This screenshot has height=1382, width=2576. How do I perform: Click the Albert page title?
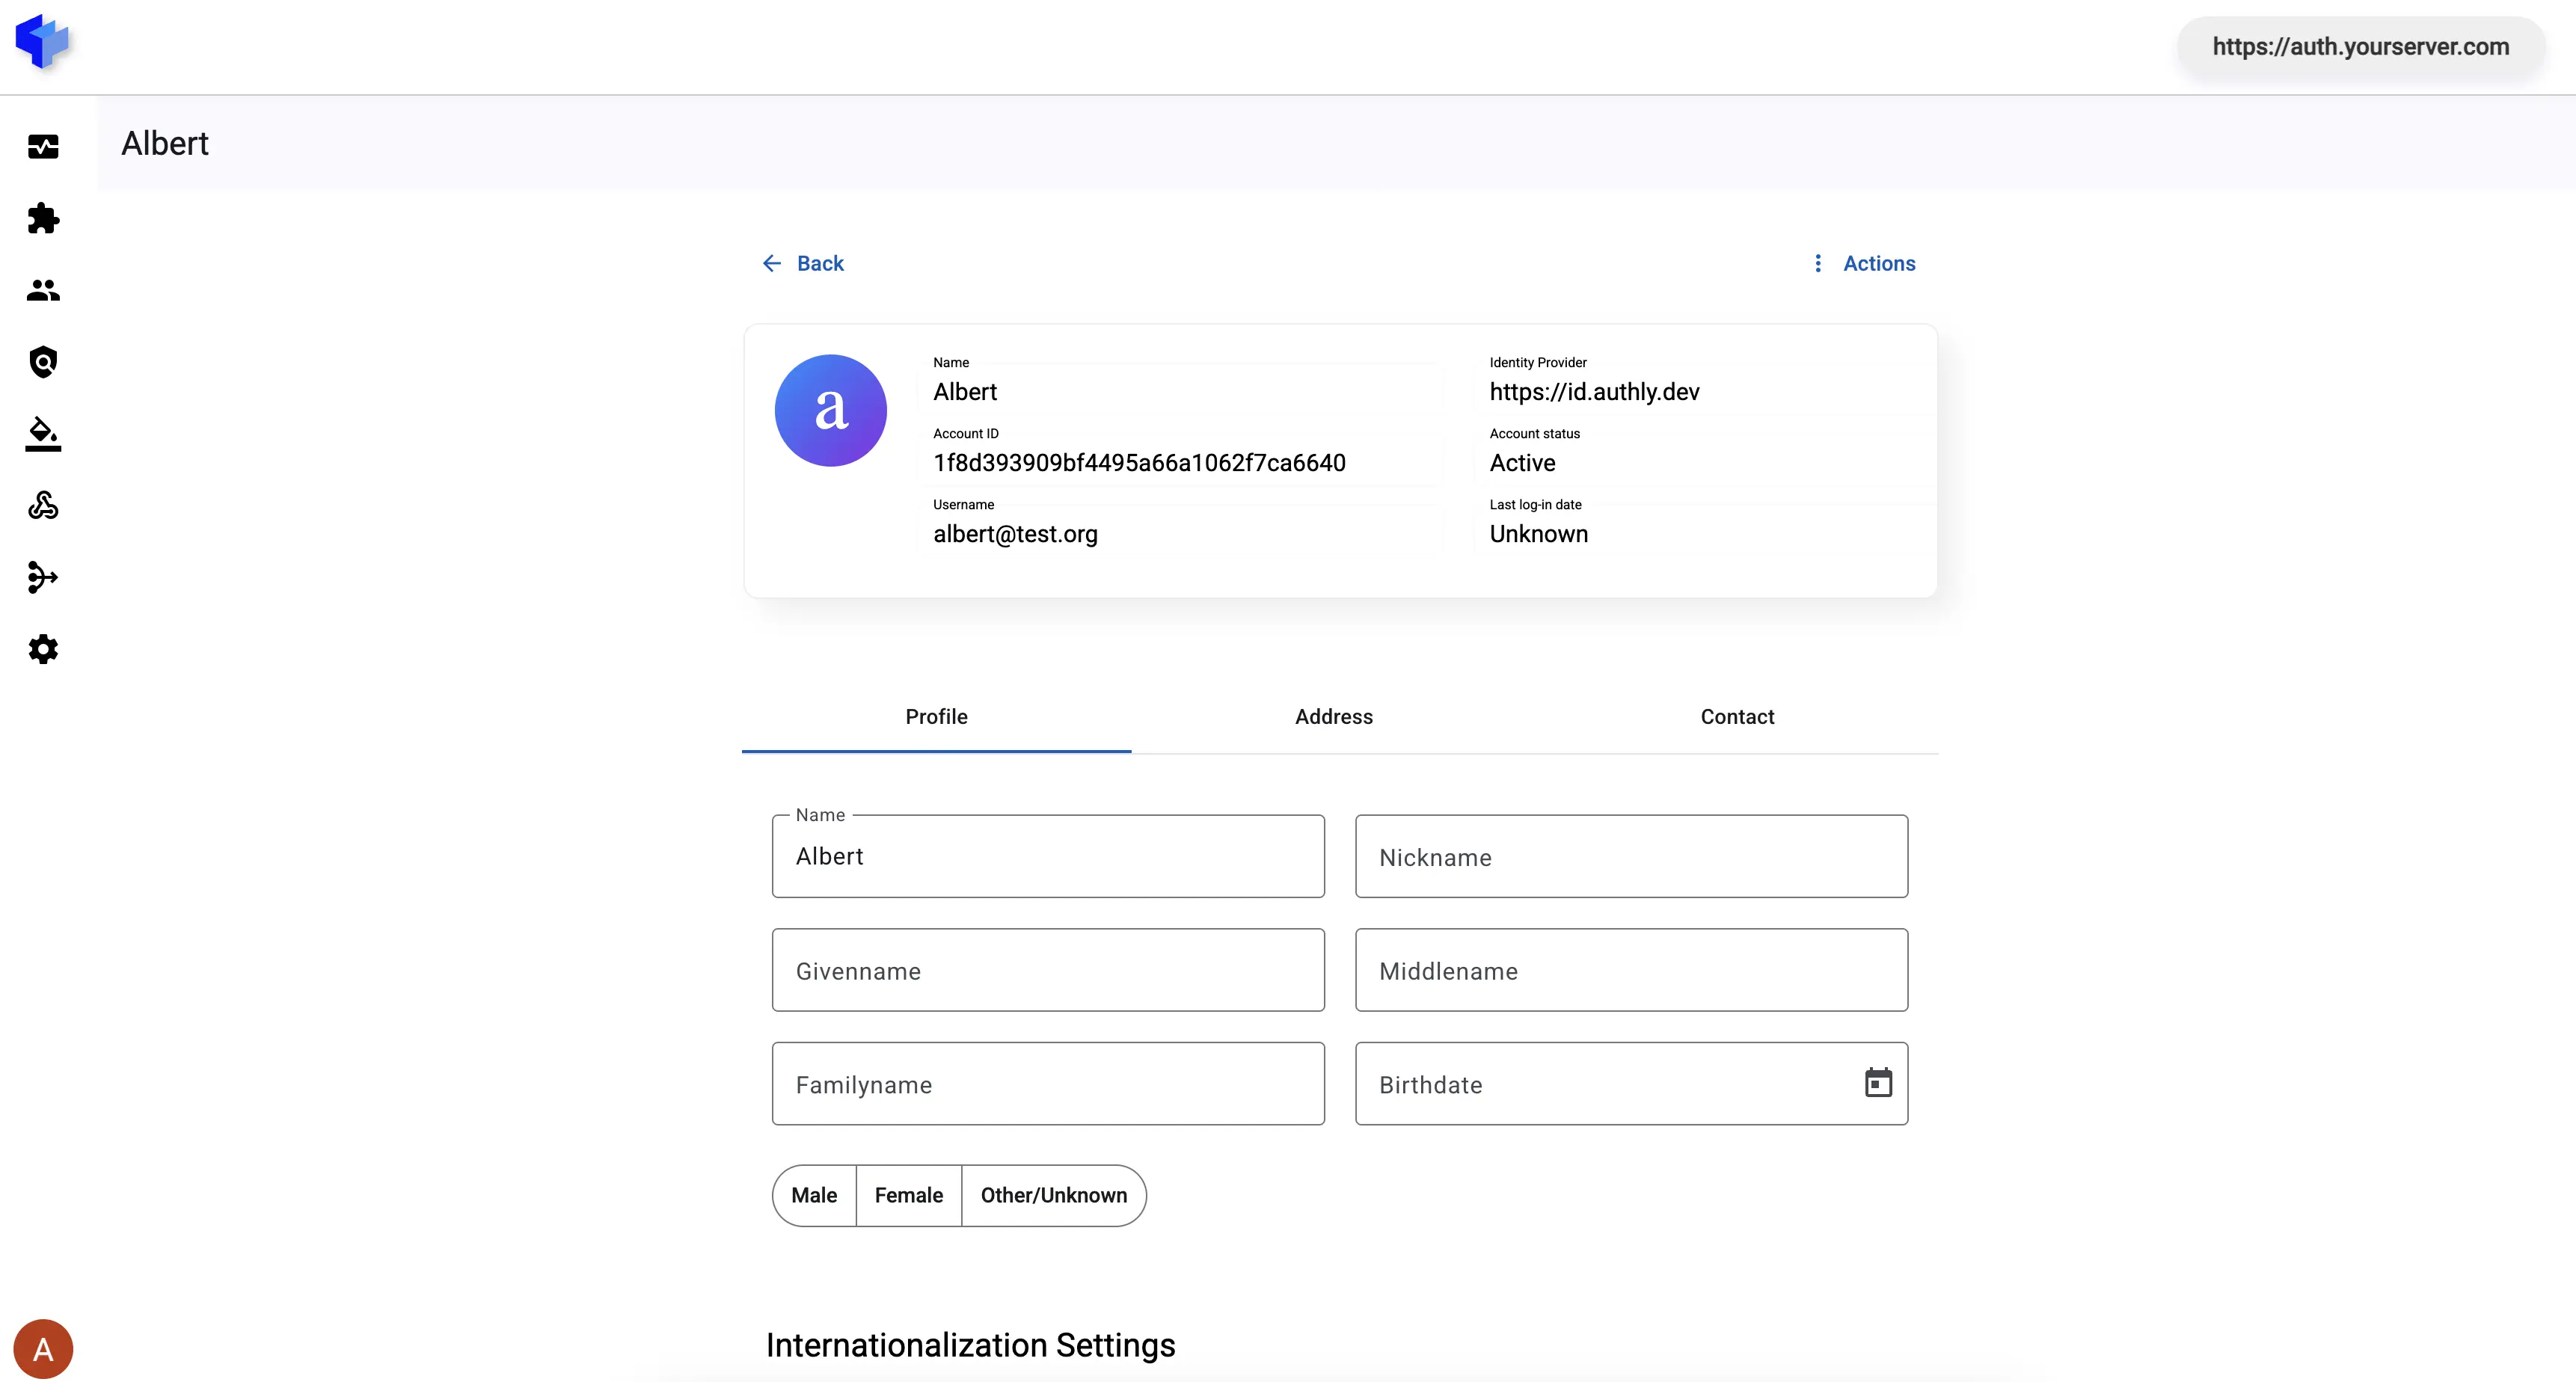165,144
